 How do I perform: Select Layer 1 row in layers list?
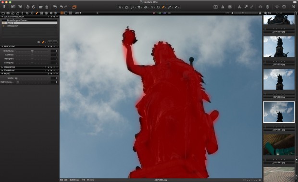point(29,23)
